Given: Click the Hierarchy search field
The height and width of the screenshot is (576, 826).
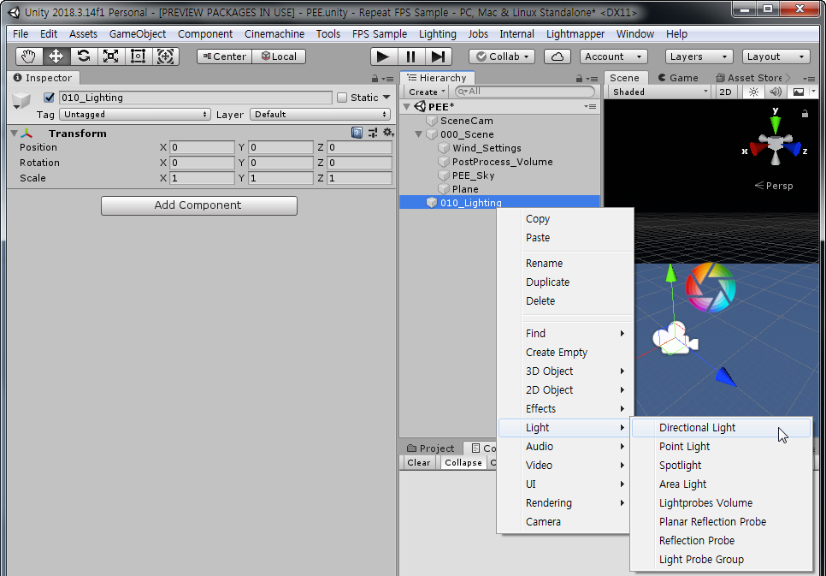Looking at the screenshot, I should [x=525, y=92].
